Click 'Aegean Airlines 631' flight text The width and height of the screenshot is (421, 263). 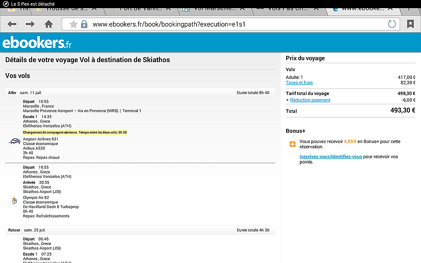tap(41, 139)
